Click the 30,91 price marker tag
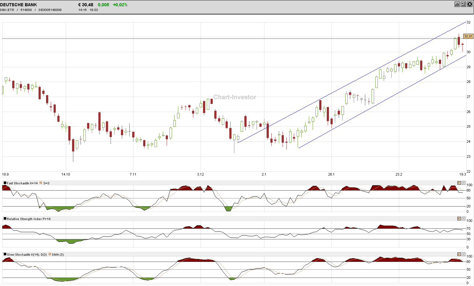The height and width of the screenshot is (286, 474). [468, 36]
